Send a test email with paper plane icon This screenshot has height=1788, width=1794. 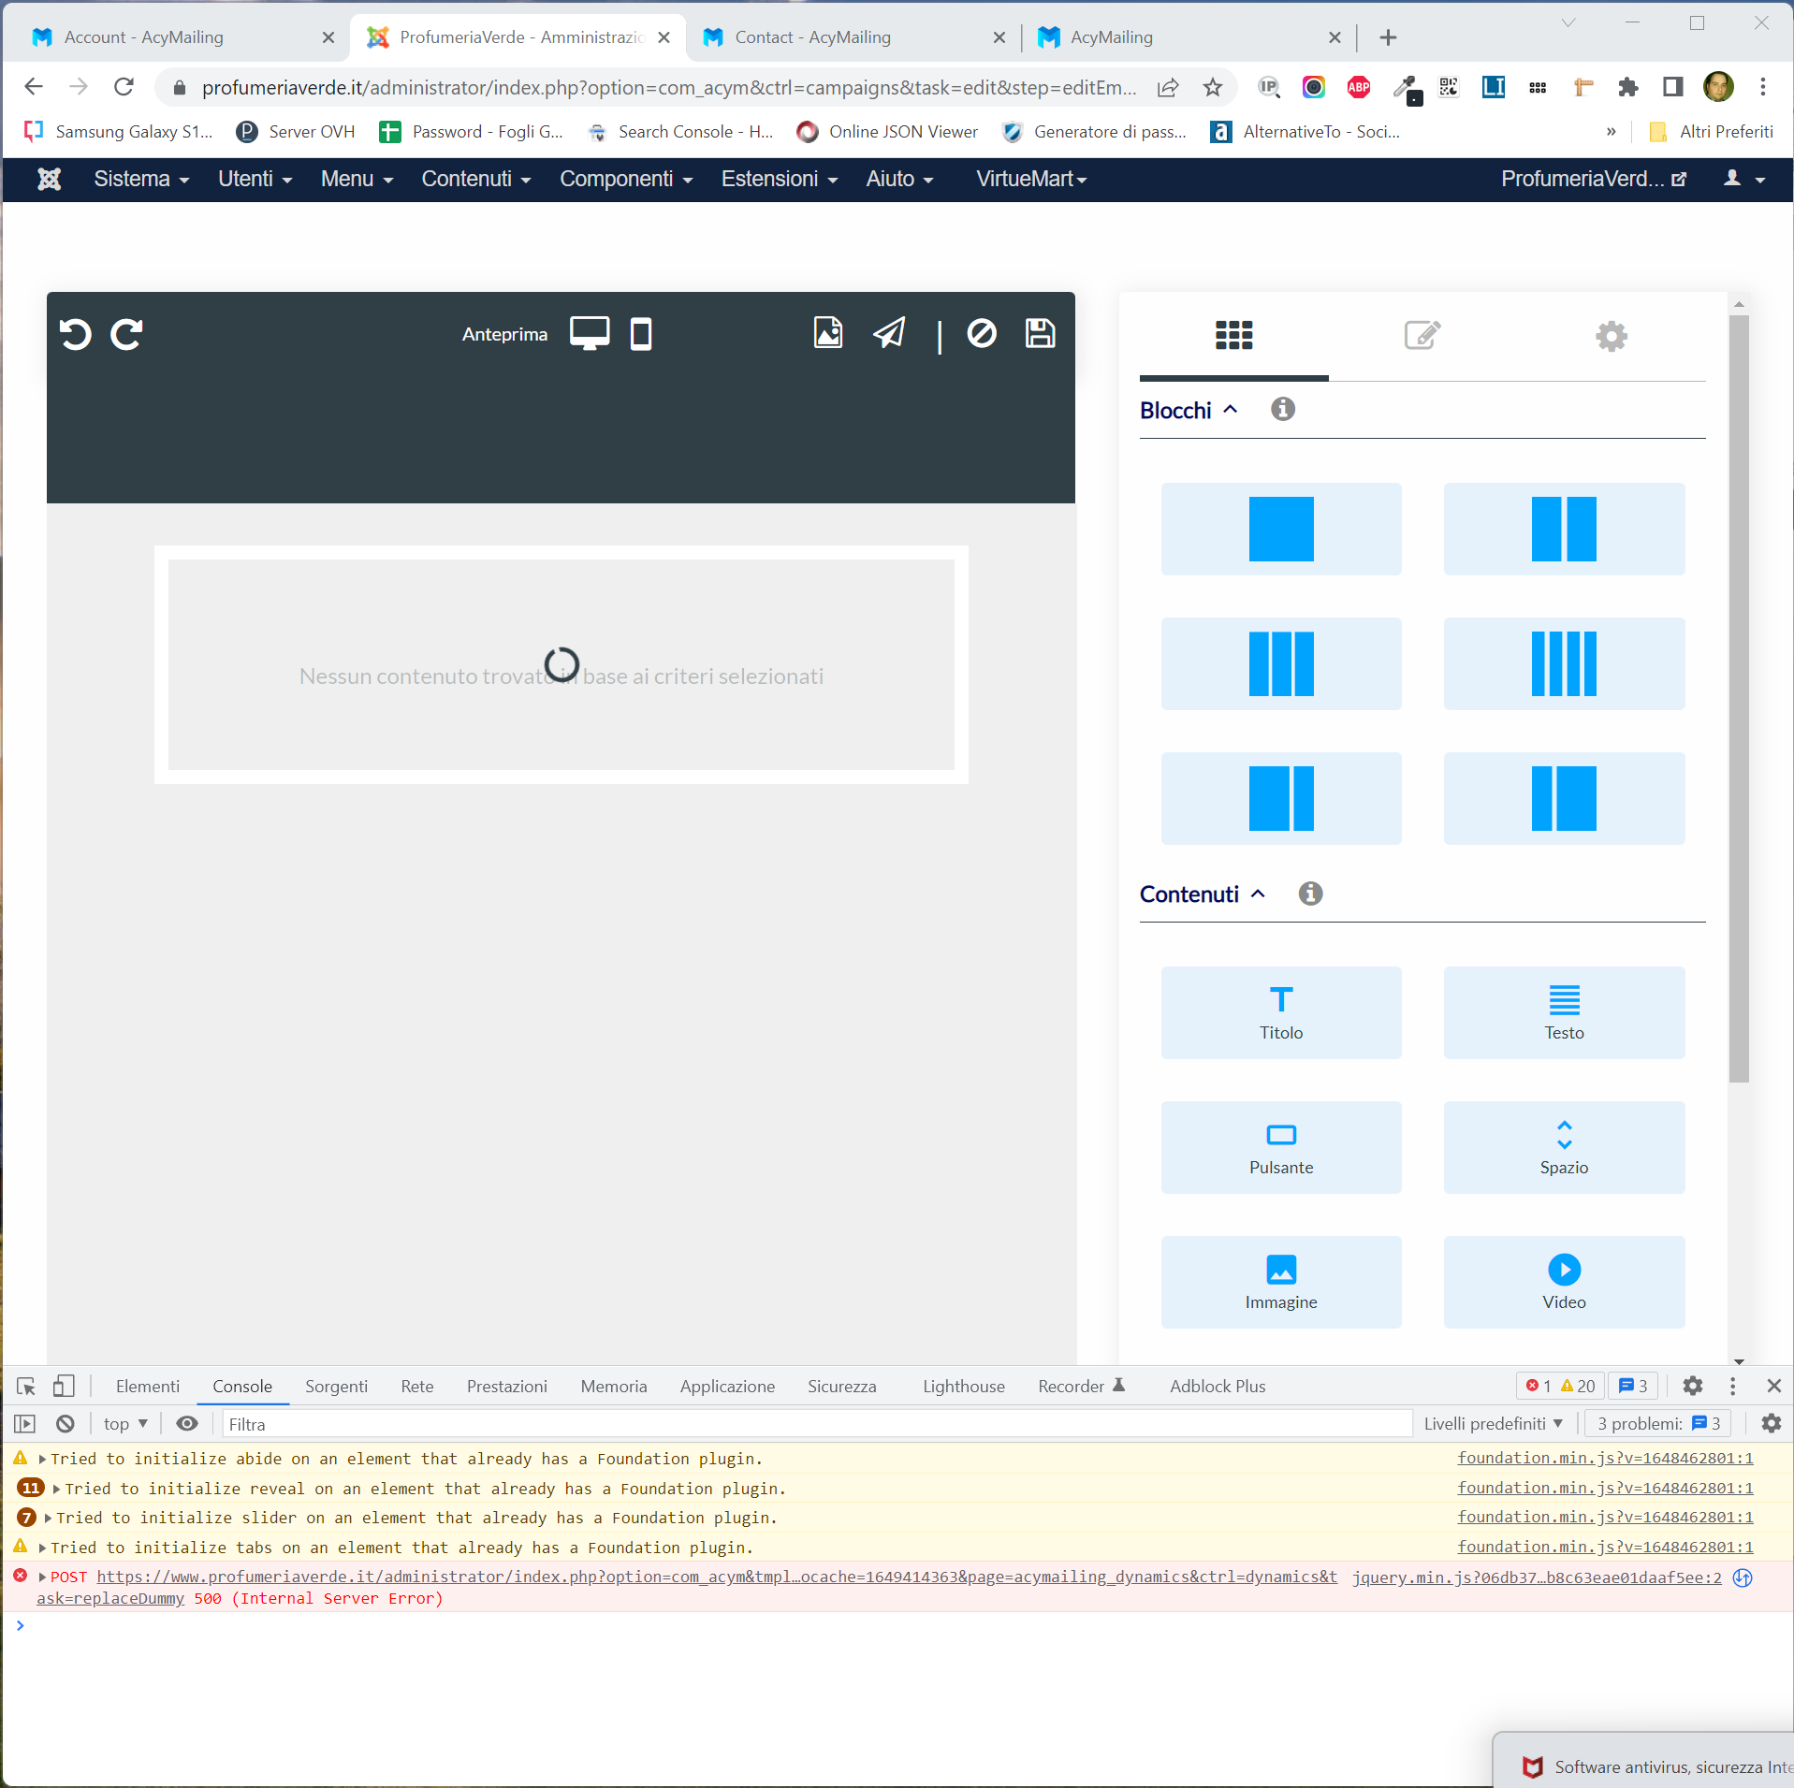click(889, 333)
